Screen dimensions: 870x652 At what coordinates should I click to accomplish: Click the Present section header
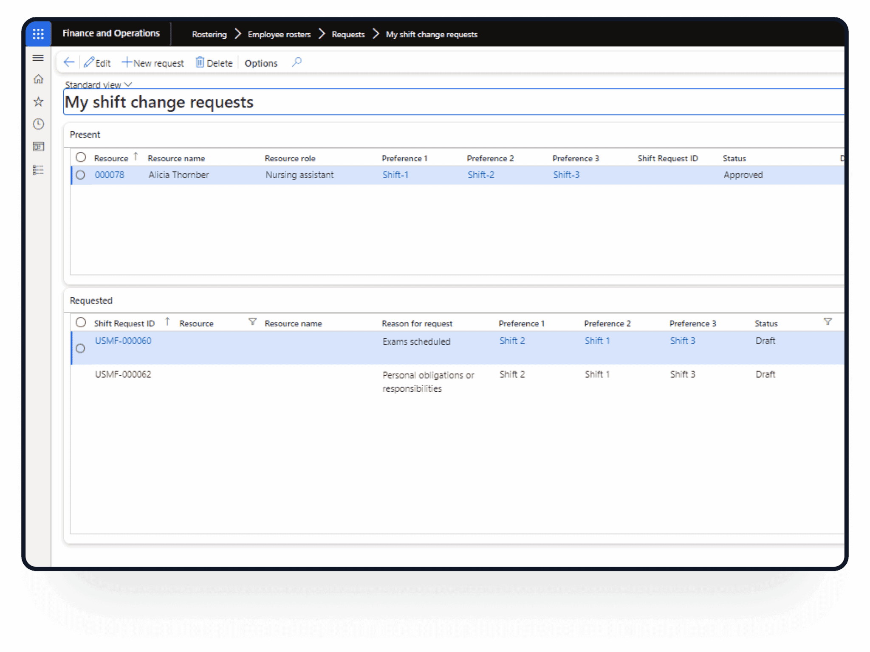pos(85,135)
